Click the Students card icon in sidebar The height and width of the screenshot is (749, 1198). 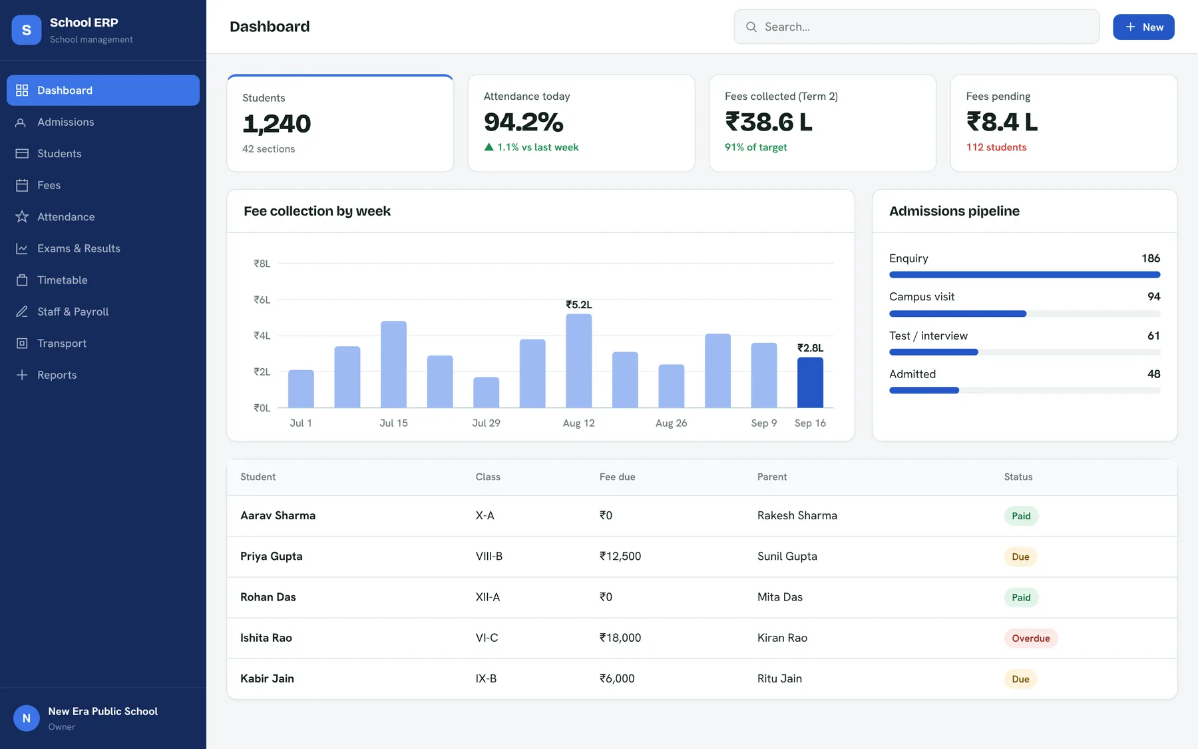tap(22, 153)
